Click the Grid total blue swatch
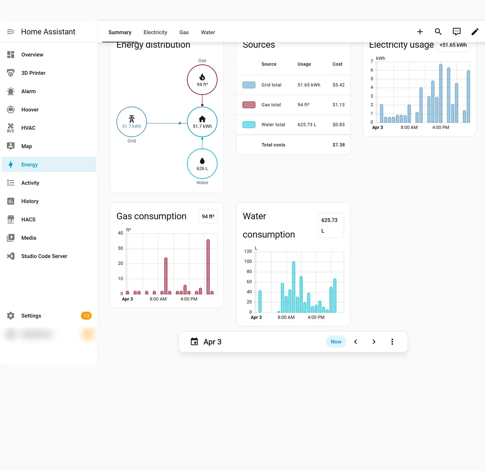Image resolution: width=485 pixels, height=471 pixels. [x=249, y=85]
